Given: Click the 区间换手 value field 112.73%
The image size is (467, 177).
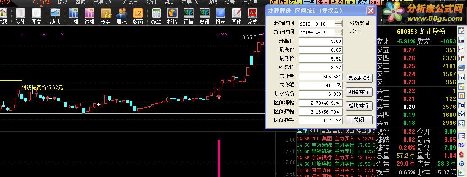Looking at the screenshot, I should (321, 121).
